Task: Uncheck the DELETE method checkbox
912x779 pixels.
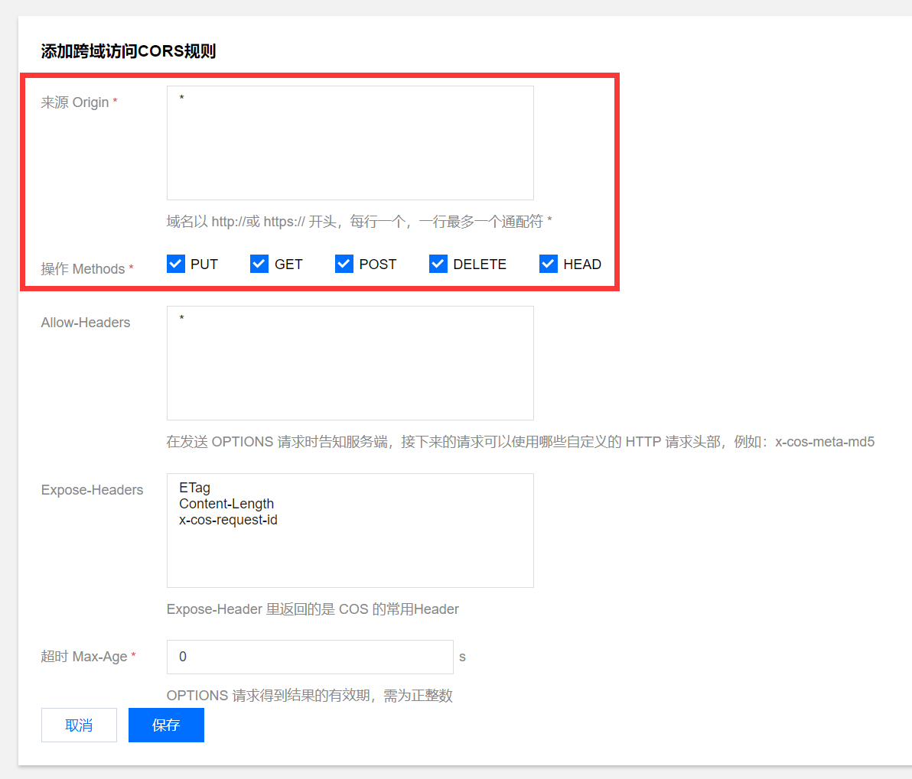Action: click(438, 264)
